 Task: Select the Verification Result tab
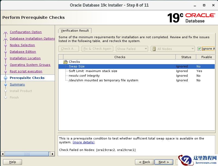(x=75, y=31)
